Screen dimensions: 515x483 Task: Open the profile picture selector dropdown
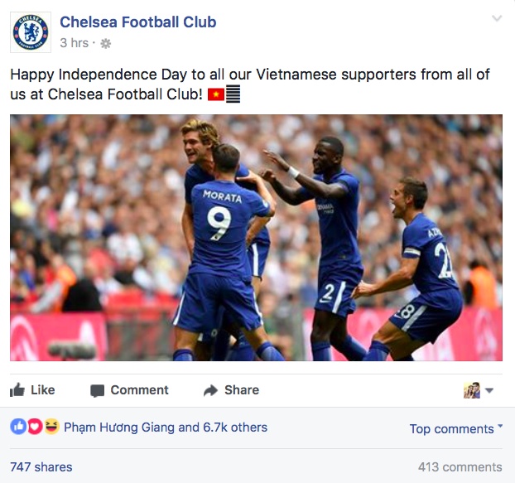pos(478,390)
